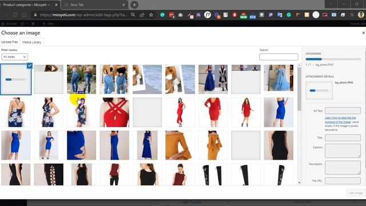366x206 pixels.
Task: Select the ripped jeans back-view thumbnail
Action: tap(81, 79)
